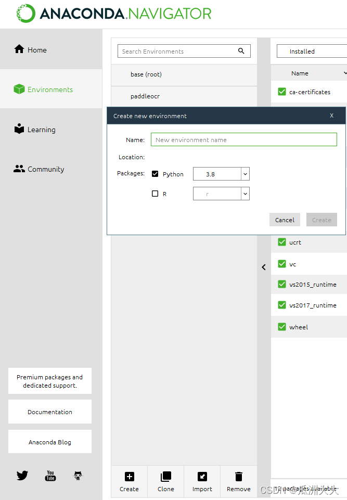This screenshot has height=500, width=347.
Task: Open the Home tab in sidebar
Action: [x=51, y=50]
